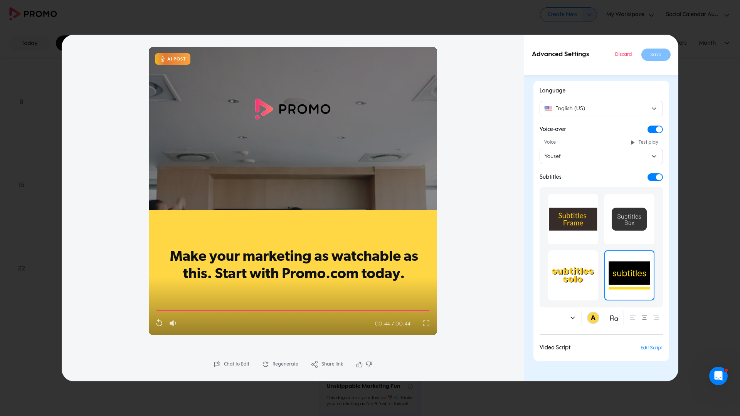Viewport: 740px width, 416px height.
Task: Open the Unskippable Marketing Fun info icon
Action: [410, 386]
